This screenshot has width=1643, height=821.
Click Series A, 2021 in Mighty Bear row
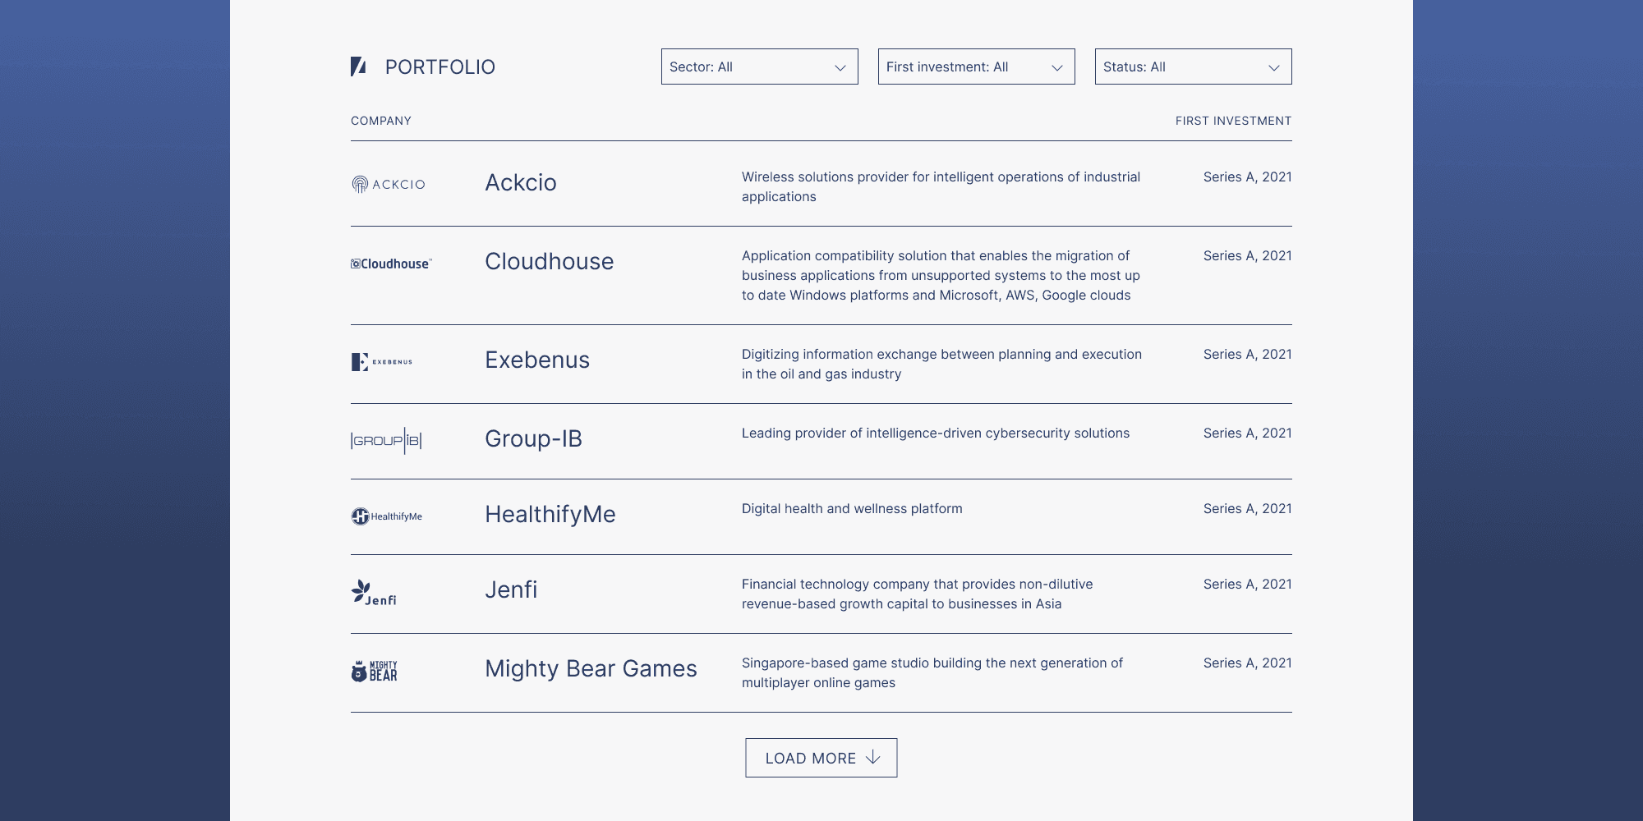coord(1248,663)
